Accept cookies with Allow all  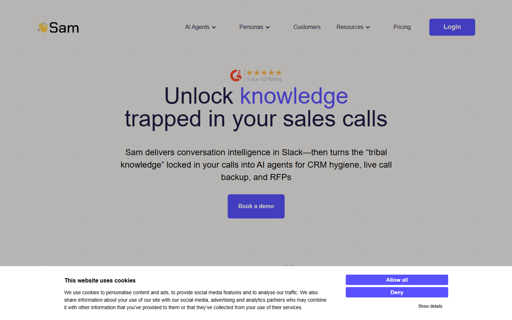[x=397, y=280]
